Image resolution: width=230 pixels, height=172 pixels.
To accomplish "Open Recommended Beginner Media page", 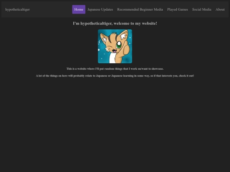I will click(x=140, y=9).
